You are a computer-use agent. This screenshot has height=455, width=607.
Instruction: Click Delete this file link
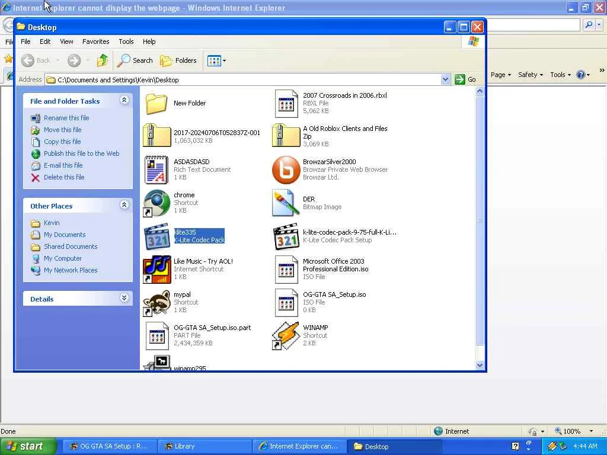point(64,177)
